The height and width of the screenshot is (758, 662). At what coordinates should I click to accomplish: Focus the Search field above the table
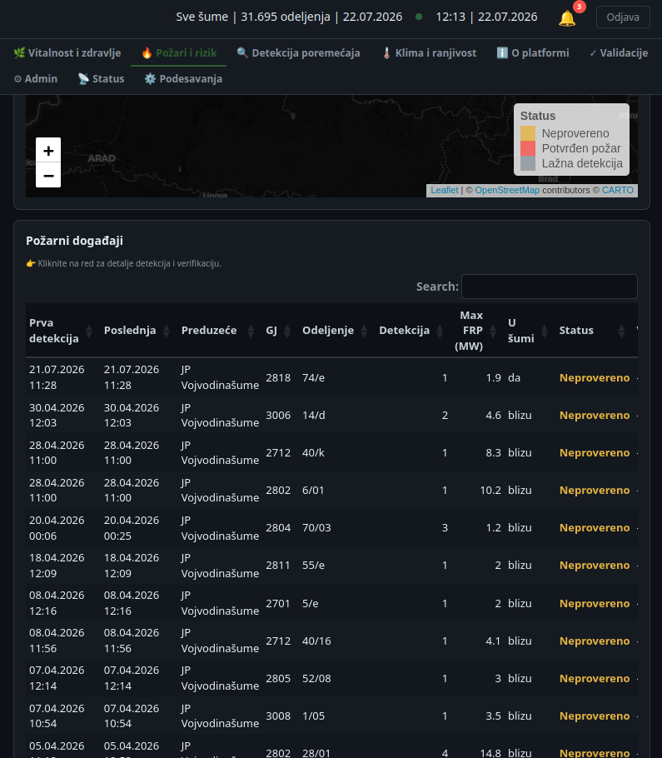coord(550,287)
